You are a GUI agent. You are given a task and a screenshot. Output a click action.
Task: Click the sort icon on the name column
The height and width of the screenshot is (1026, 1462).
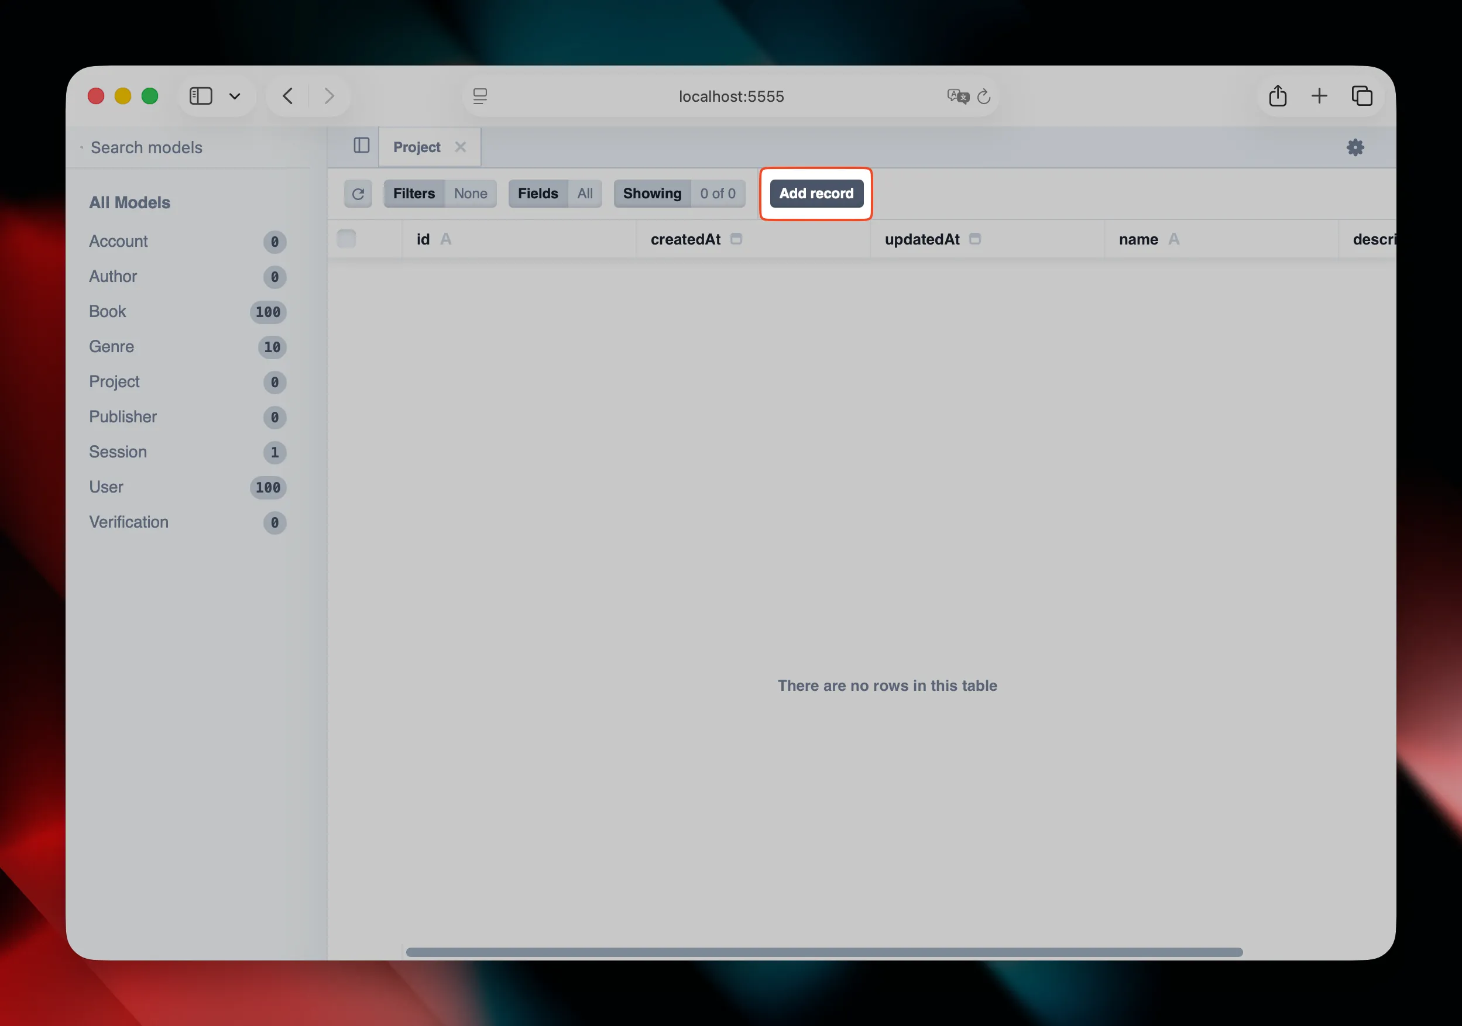[1175, 239]
